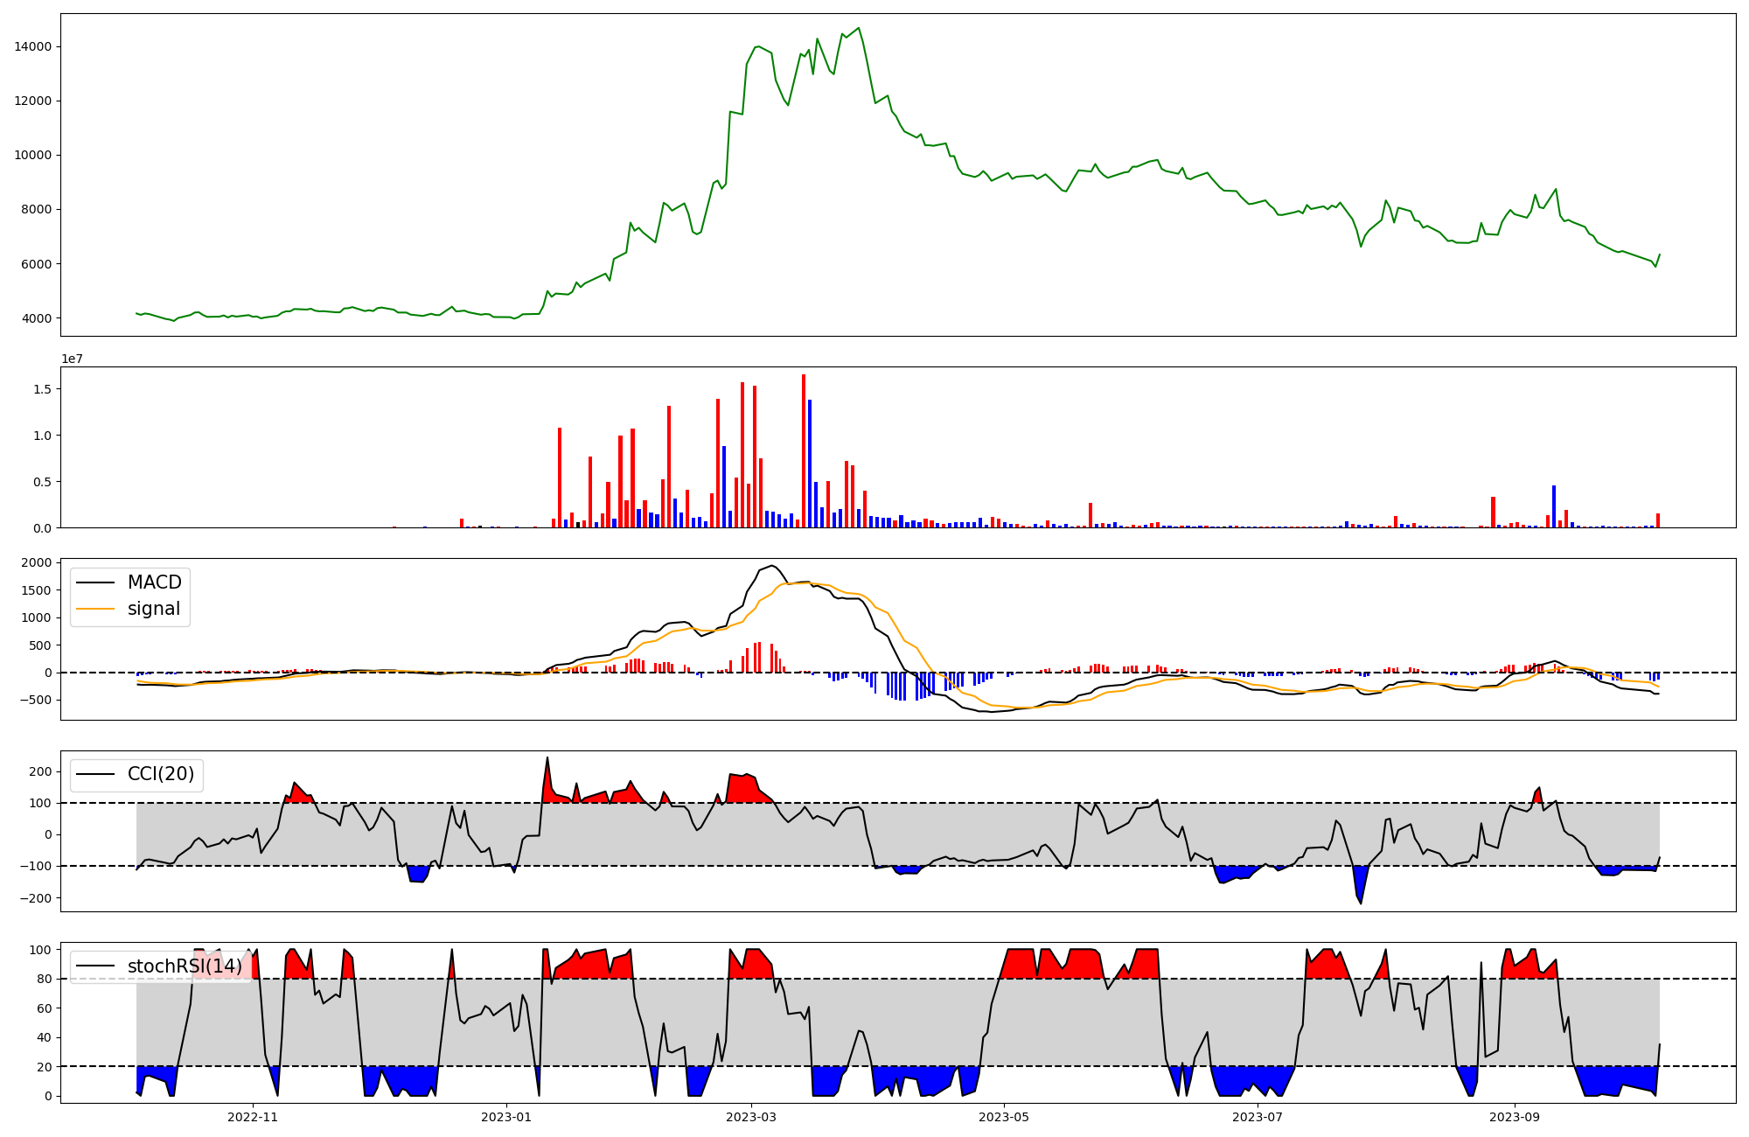1749x1137 pixels.
Task: Click the 2023-07 date tick label
Action: (1258, 1117)
